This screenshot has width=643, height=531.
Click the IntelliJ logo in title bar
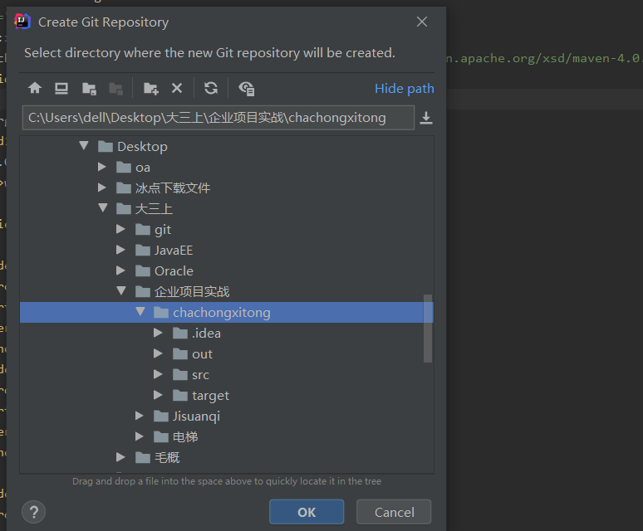(22, 22)
